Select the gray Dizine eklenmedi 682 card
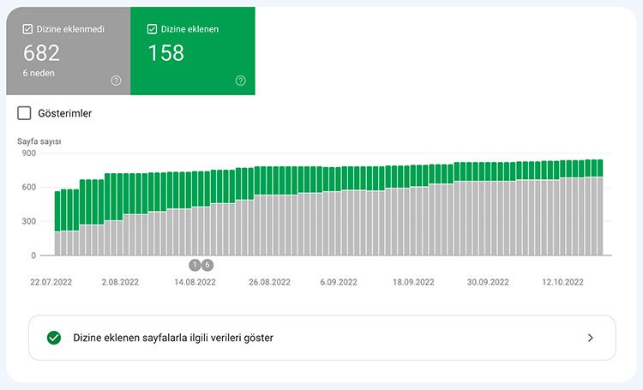643x390 pixels. pos(69,51)
